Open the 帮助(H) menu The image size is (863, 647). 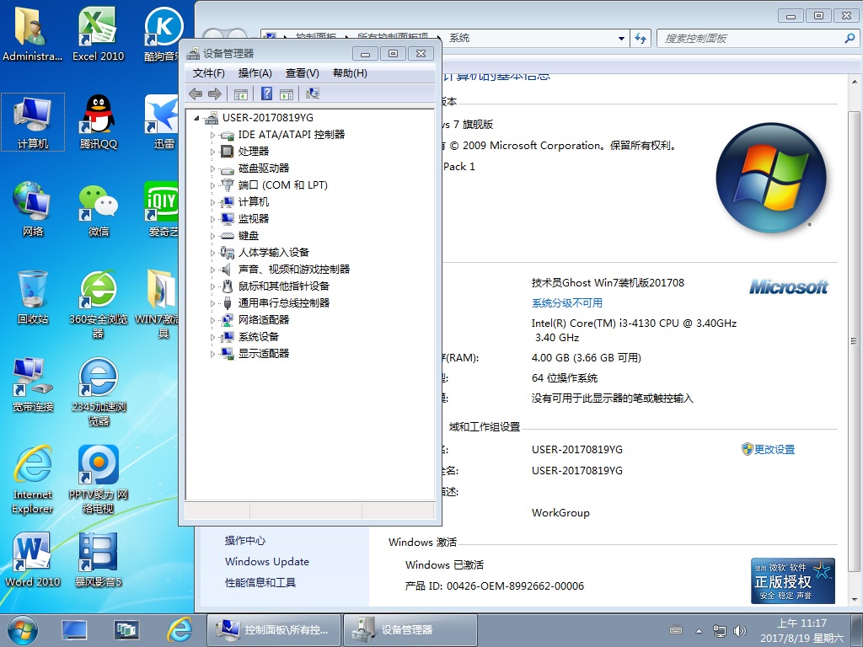tap(350, 73)
